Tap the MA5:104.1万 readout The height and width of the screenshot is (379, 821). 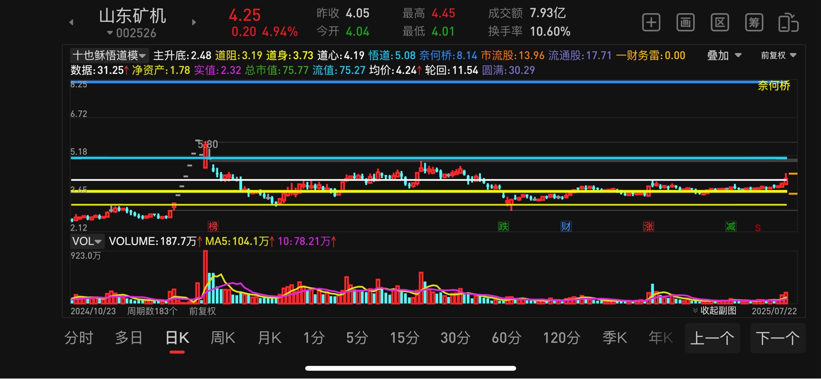pos(240,241)
